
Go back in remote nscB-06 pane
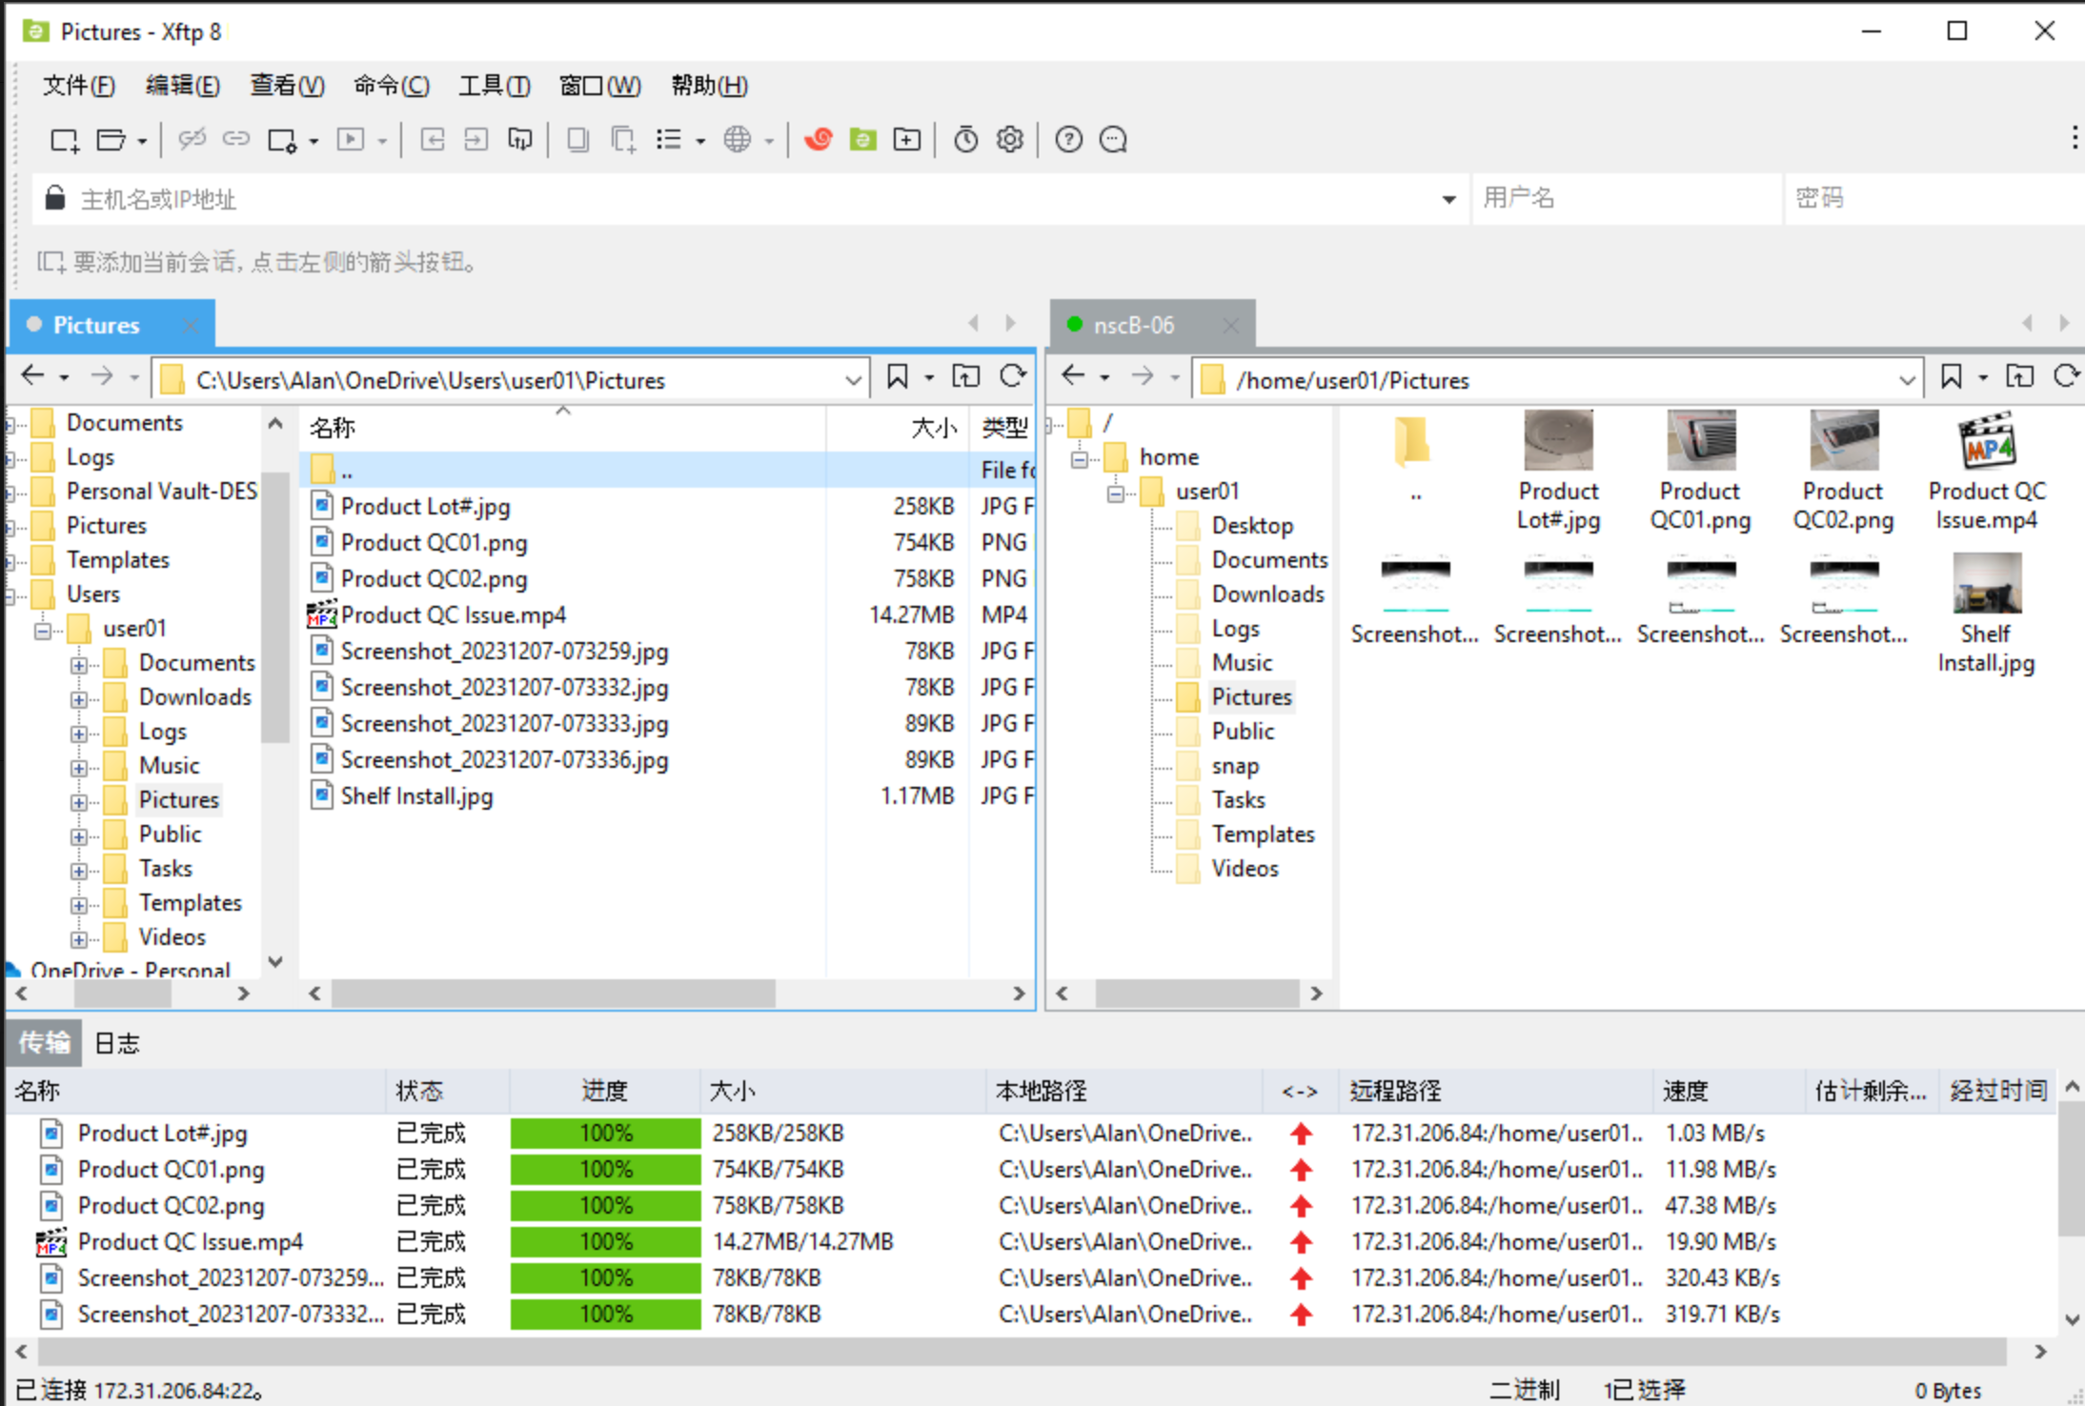(x=1073, y=377)
